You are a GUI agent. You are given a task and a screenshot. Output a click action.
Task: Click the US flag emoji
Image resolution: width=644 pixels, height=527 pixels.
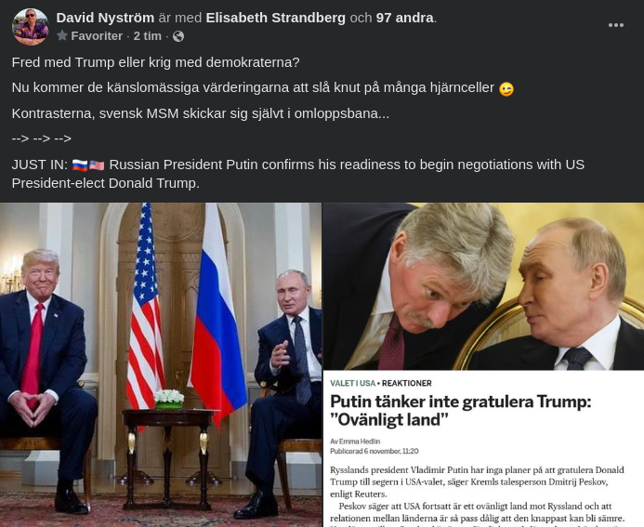tap(97, 165)
